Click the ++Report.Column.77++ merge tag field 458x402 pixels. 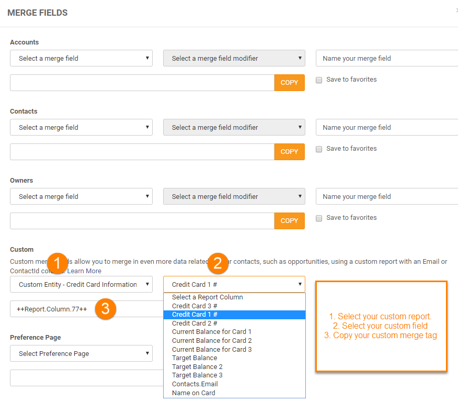click(x=52, y=309)
